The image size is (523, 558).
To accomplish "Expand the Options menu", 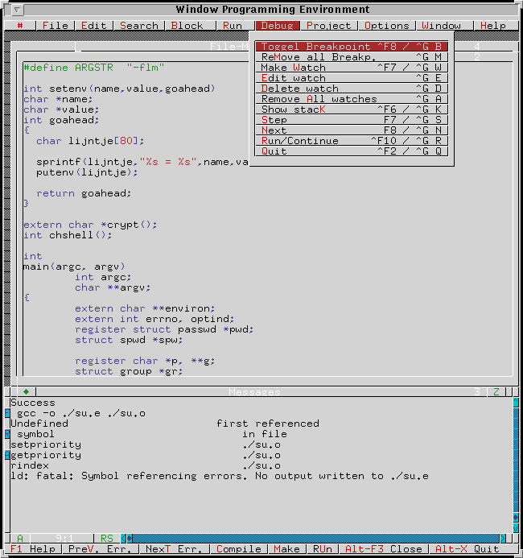I will [x=387, y=26].
